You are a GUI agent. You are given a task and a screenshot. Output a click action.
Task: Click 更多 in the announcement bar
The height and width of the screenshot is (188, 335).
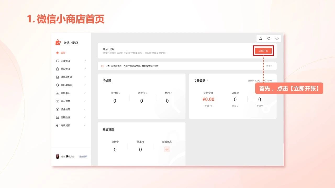click(x=269, y=66)
